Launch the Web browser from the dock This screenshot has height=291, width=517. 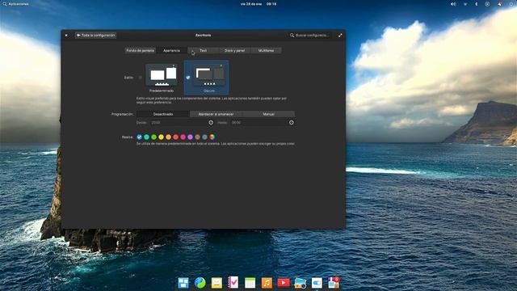click(200, 283)
